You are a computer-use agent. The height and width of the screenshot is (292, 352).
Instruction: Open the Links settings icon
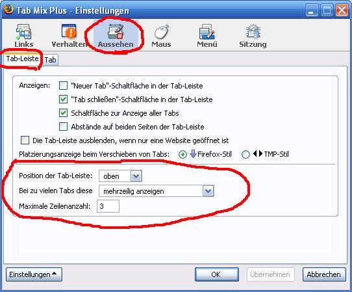pyautogui.click(x=24, y=36)
